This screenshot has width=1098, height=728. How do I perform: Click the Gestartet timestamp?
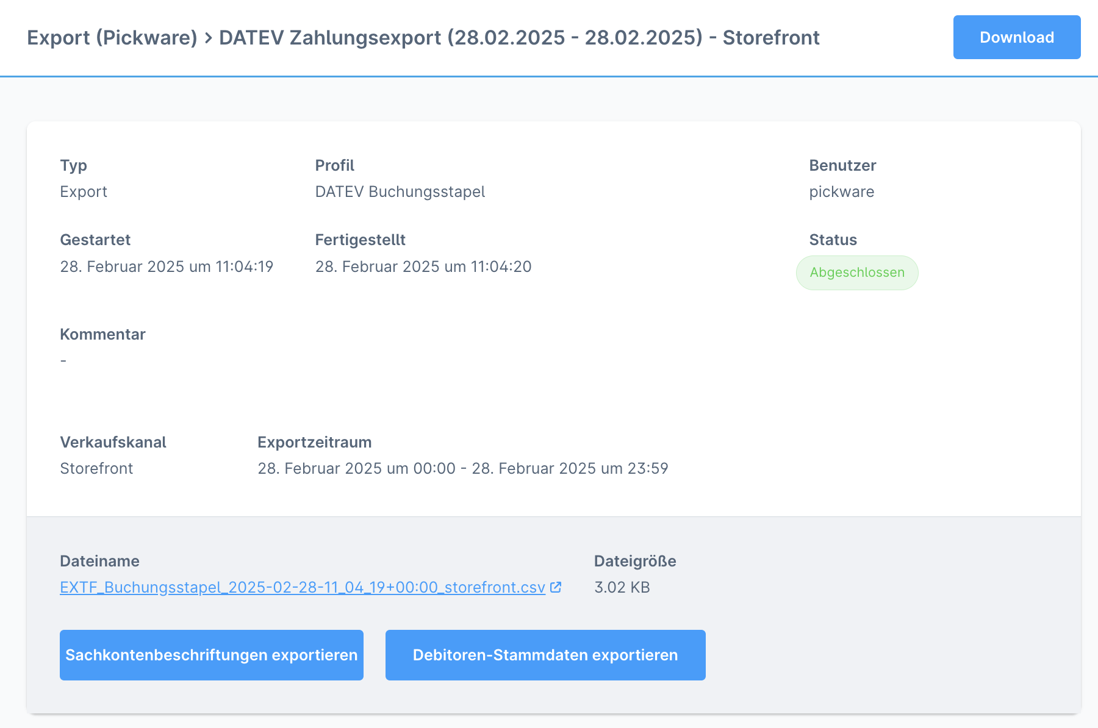pyautogui.click(x=167, y=266)
